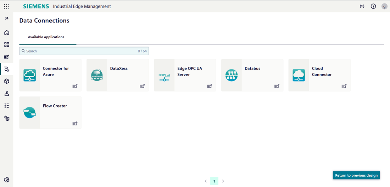Click the broadcast signal icon in header
Screen dimensions: 390x187
362,6
